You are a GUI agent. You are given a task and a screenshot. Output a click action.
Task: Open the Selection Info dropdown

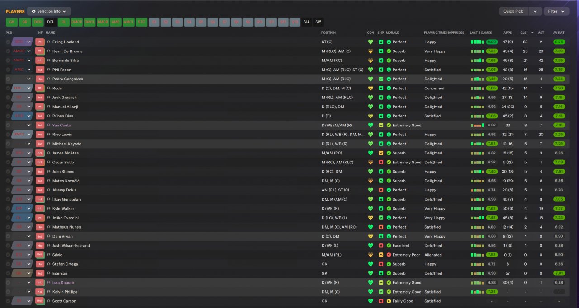(x=49, y=11)
